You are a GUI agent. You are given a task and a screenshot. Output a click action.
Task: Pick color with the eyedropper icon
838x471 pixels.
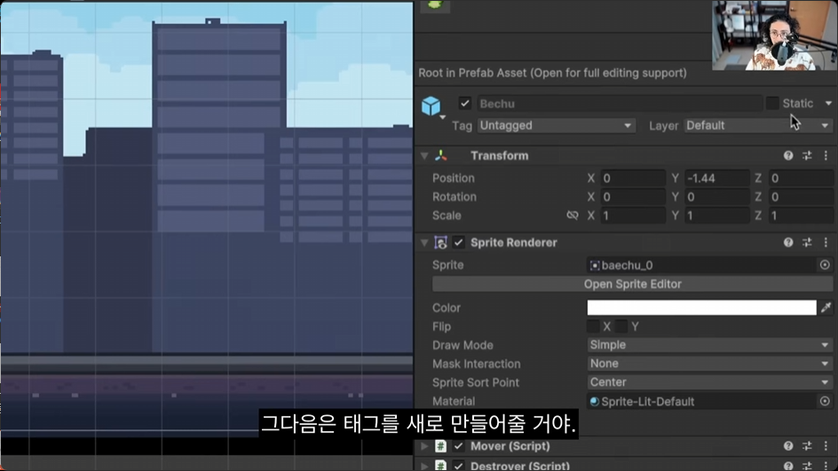pos(826,307)
